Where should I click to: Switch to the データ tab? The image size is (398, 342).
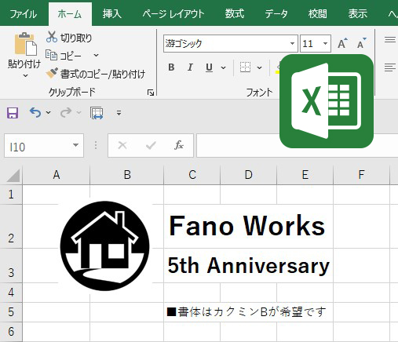[x=276, y=14]
